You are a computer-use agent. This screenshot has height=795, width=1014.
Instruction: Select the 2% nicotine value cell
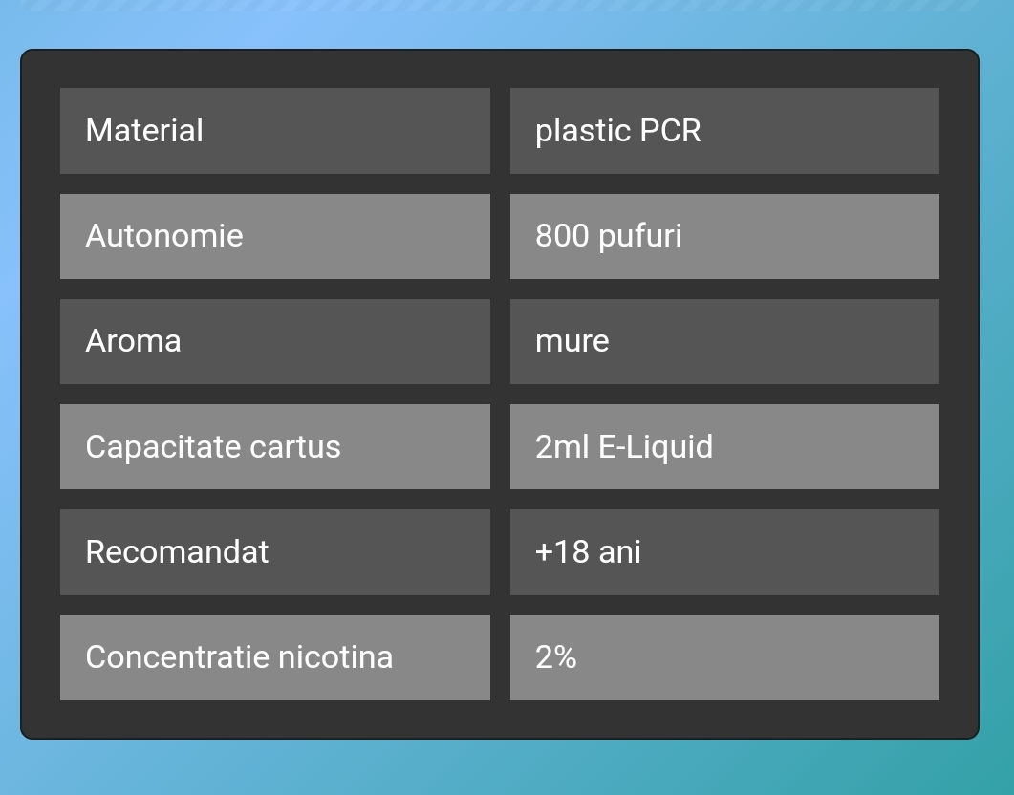[x=724, y=657]
